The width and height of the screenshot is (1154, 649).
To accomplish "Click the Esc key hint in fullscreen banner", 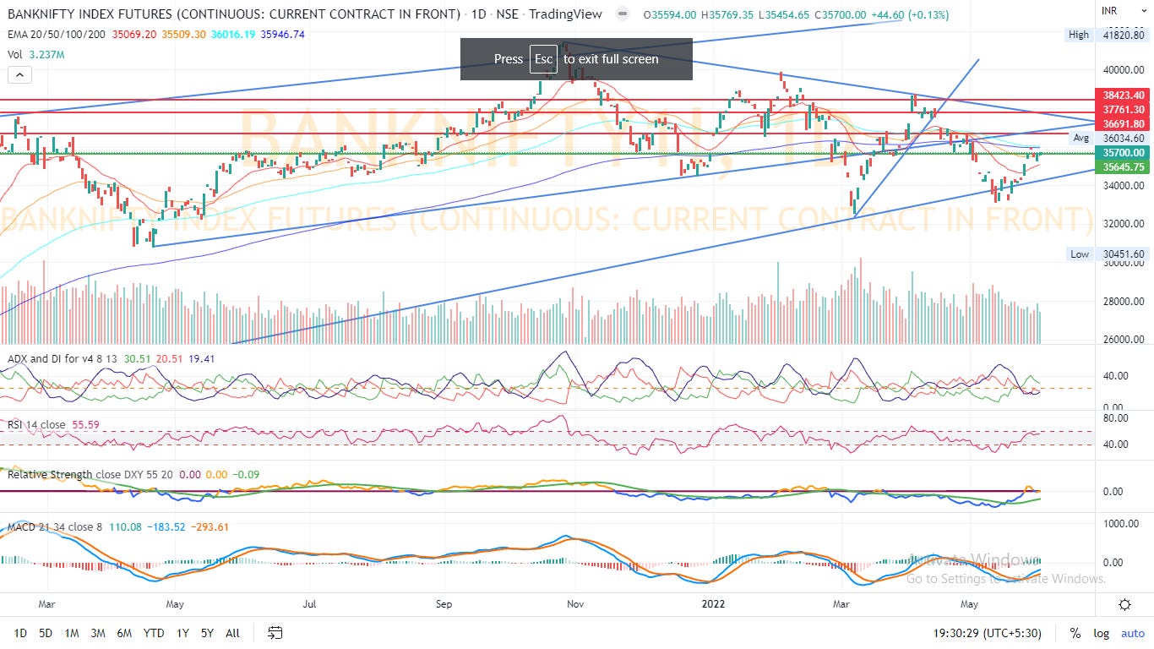I will pyautogui.click(x=544, y=59).
